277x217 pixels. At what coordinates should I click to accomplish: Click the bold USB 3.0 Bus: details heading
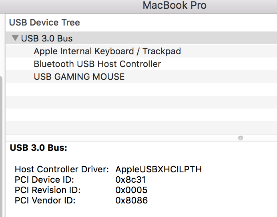[x=38, y=148]
